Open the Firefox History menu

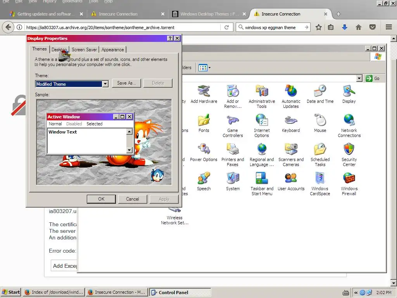[x=50, y=1]
